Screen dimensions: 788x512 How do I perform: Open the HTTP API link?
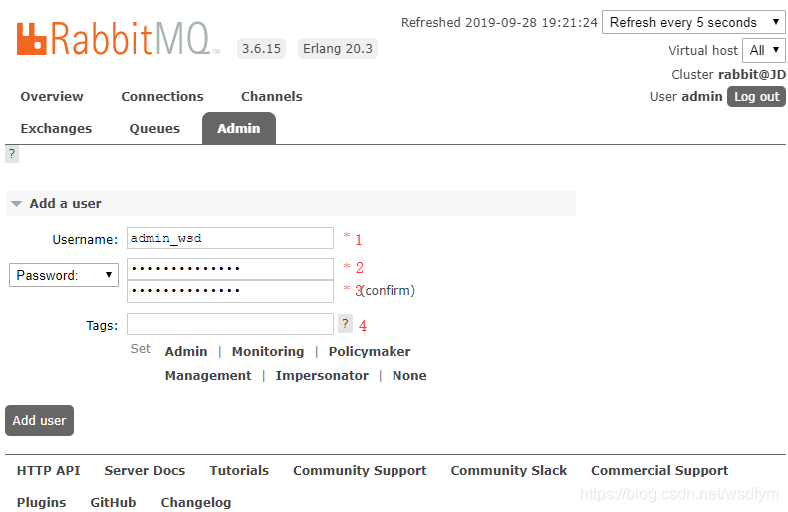coord(48,470)
